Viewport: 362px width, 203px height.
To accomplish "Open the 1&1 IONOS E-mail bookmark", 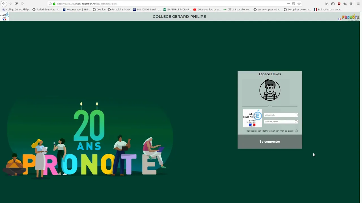I will (x=147, y=9).
